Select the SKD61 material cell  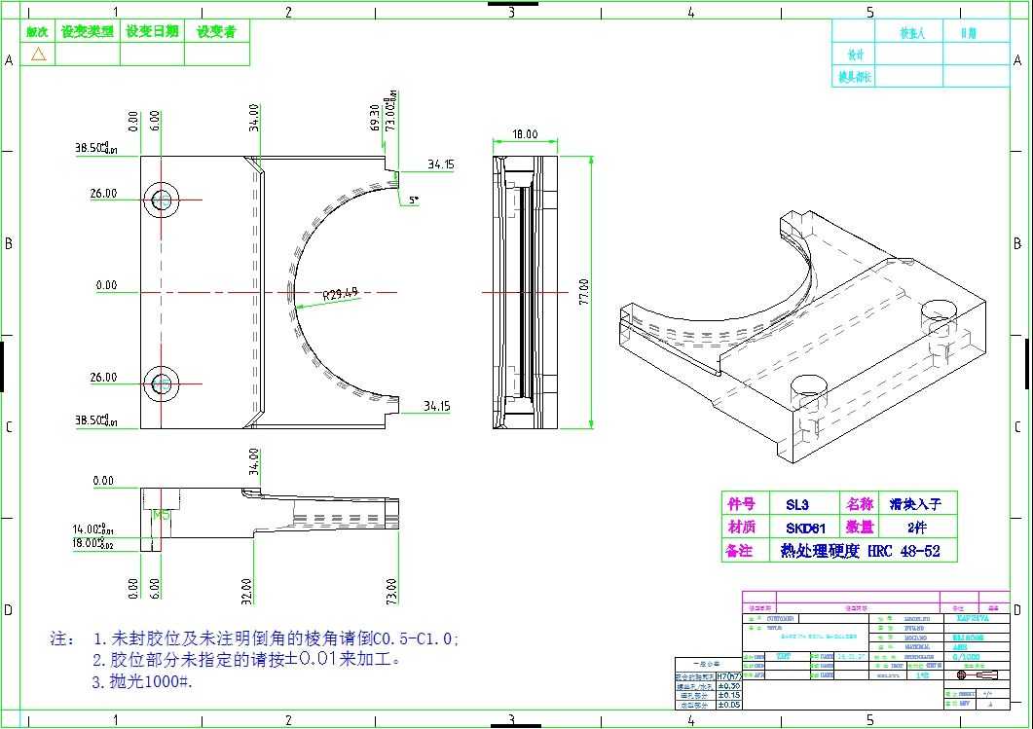point(803,528)
